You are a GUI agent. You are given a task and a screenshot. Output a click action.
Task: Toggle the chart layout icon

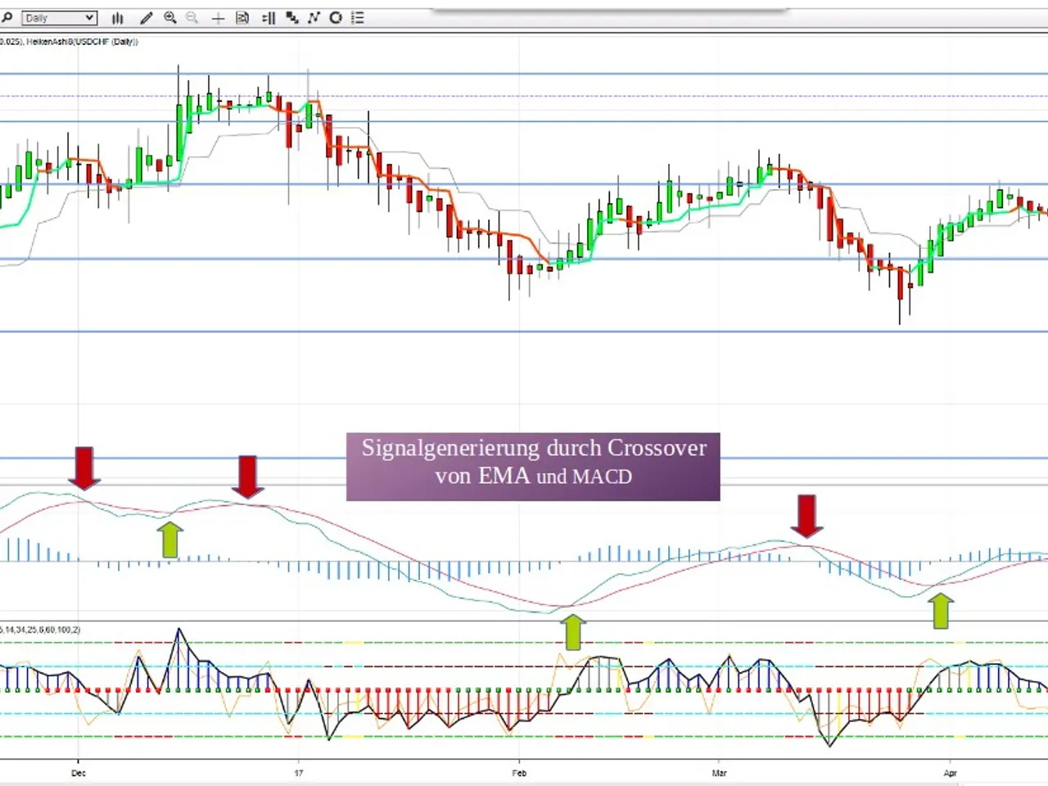(x=291, y=17)
